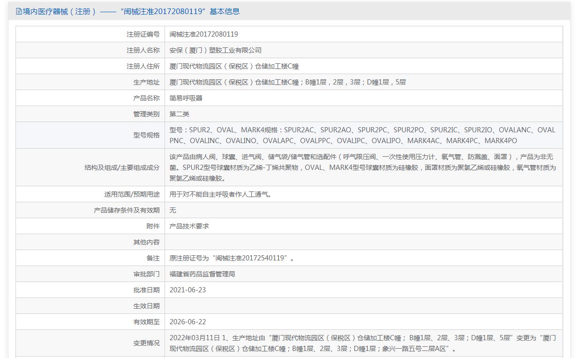Open the 产品技术要求 attachment

[x=189, y=226]
